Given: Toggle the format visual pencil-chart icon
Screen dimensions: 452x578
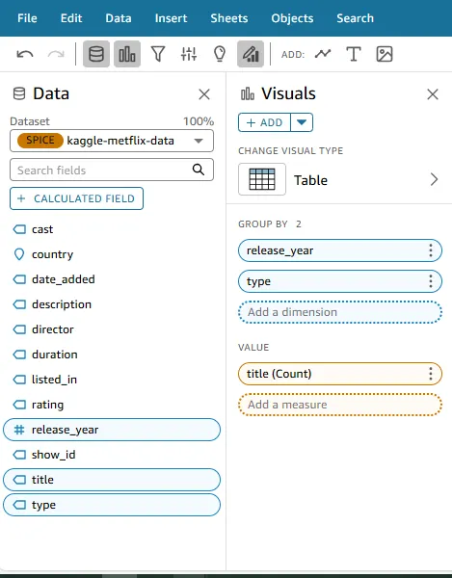Looking at the screenshot, I should [251, 54].
